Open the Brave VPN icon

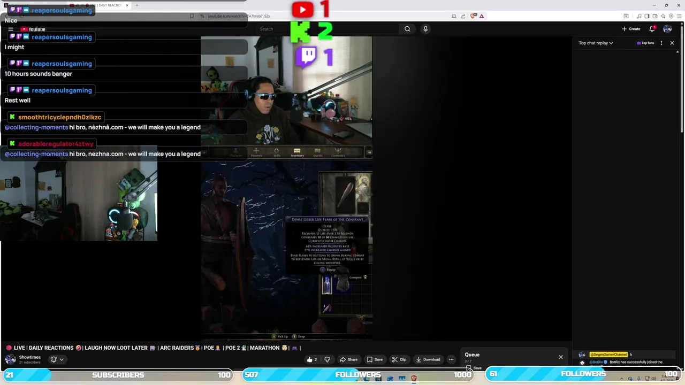point(671,16)
